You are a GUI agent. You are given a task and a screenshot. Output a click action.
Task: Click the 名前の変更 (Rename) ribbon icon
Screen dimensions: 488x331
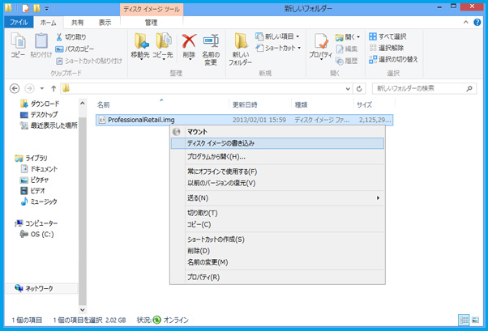(211, 41)
